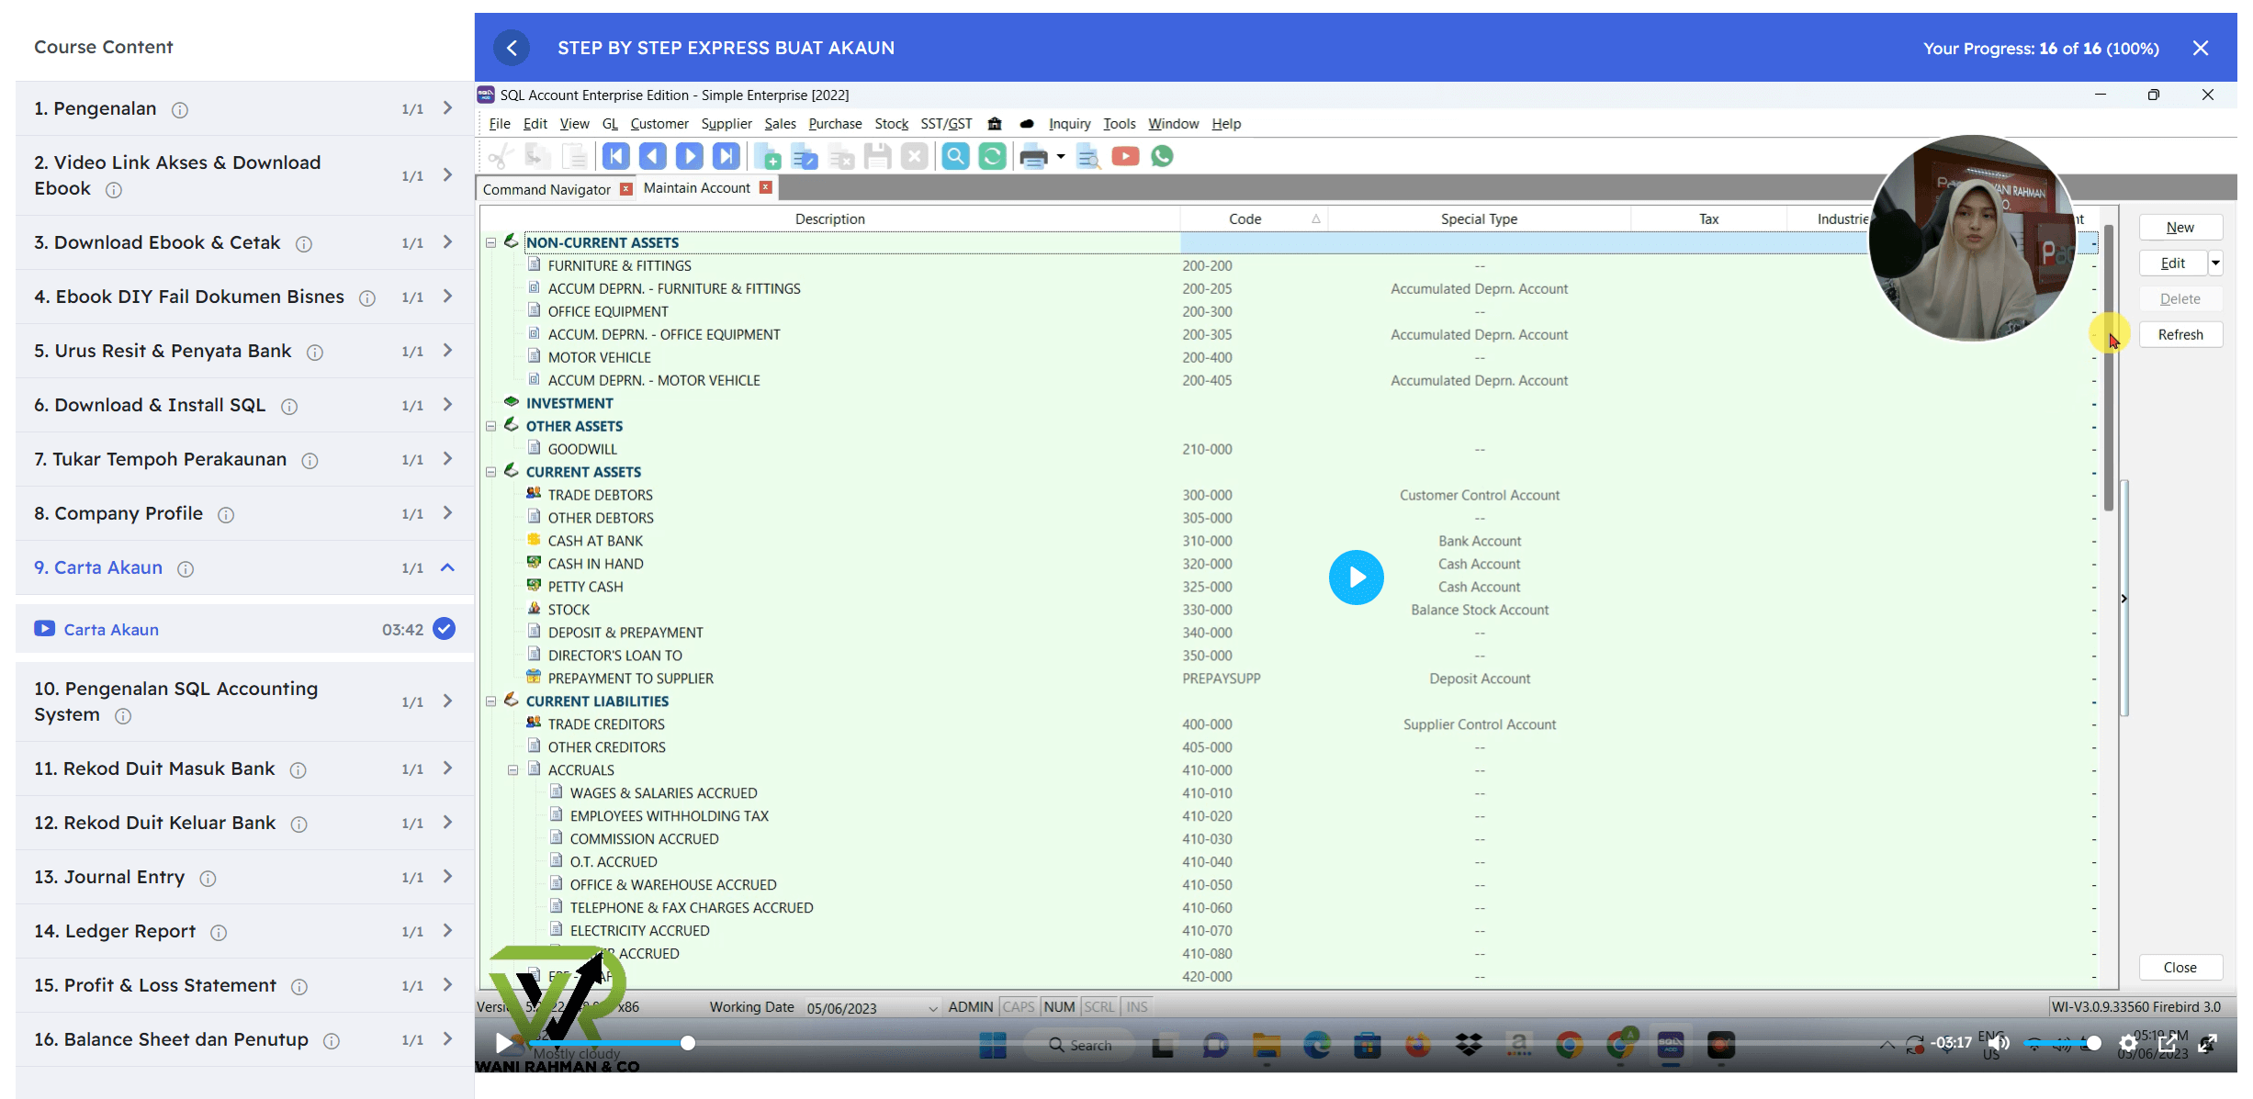This screenshot has width=2253, height=1099.
Task: Collapse the NON-CURRENT ASSETS tree node
Action: pos(491,243)
